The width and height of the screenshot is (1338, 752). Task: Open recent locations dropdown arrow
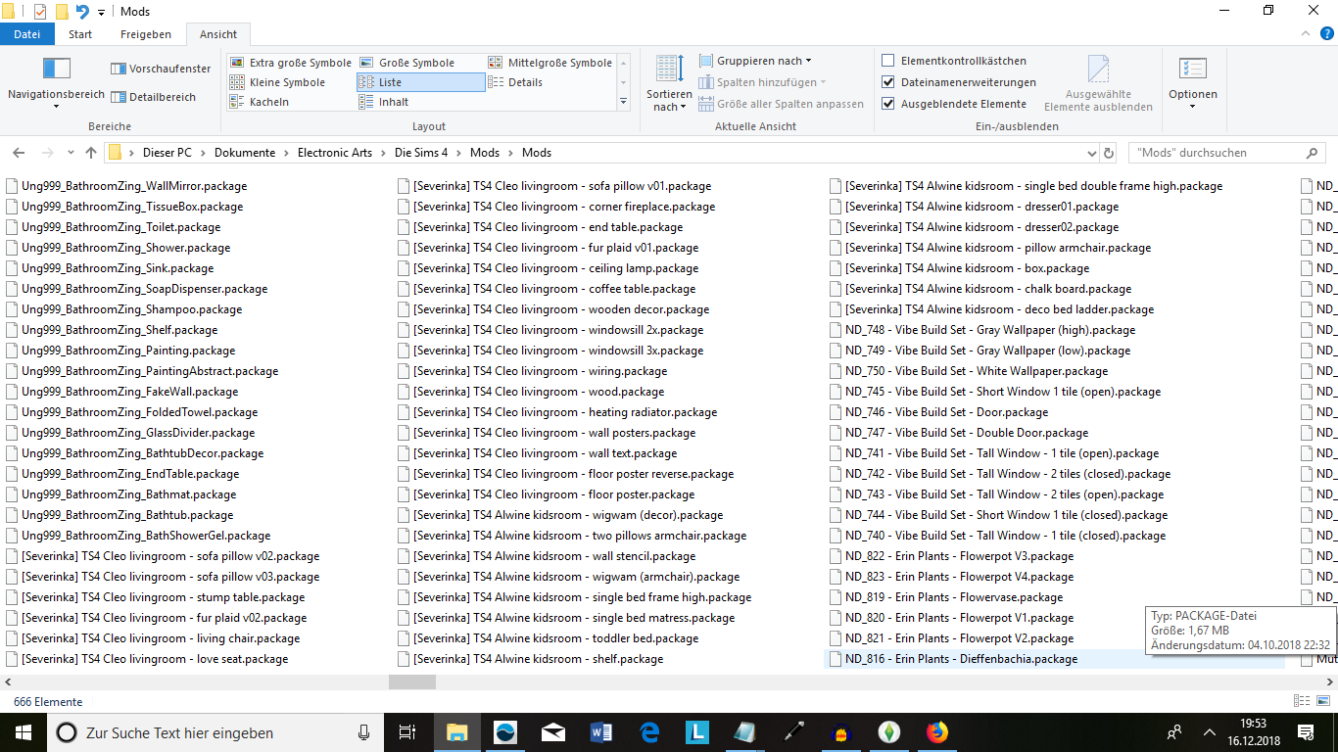click(71, 153)
